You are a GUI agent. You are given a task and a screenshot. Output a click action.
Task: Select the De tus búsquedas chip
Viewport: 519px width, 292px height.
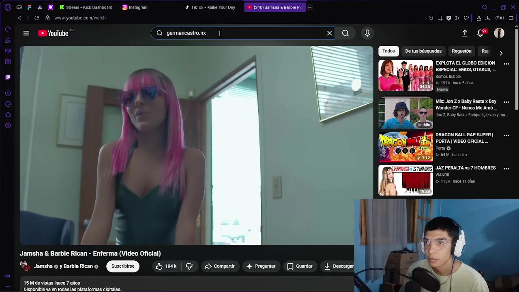point(423,51)
